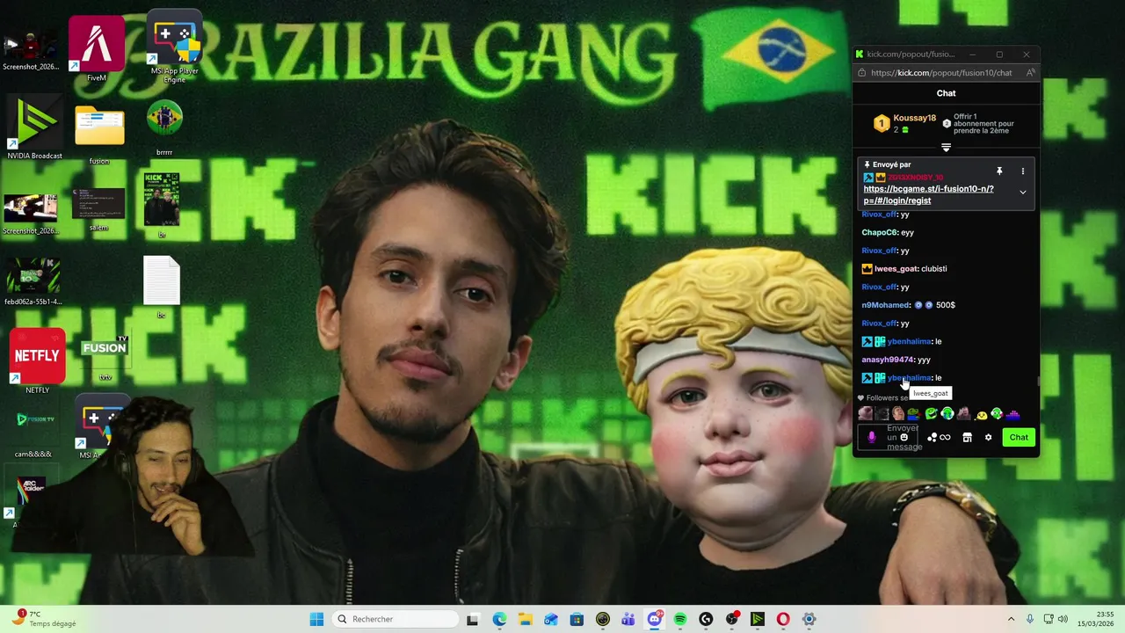Open the blank document file on desktop

click(x=162, y=286)
